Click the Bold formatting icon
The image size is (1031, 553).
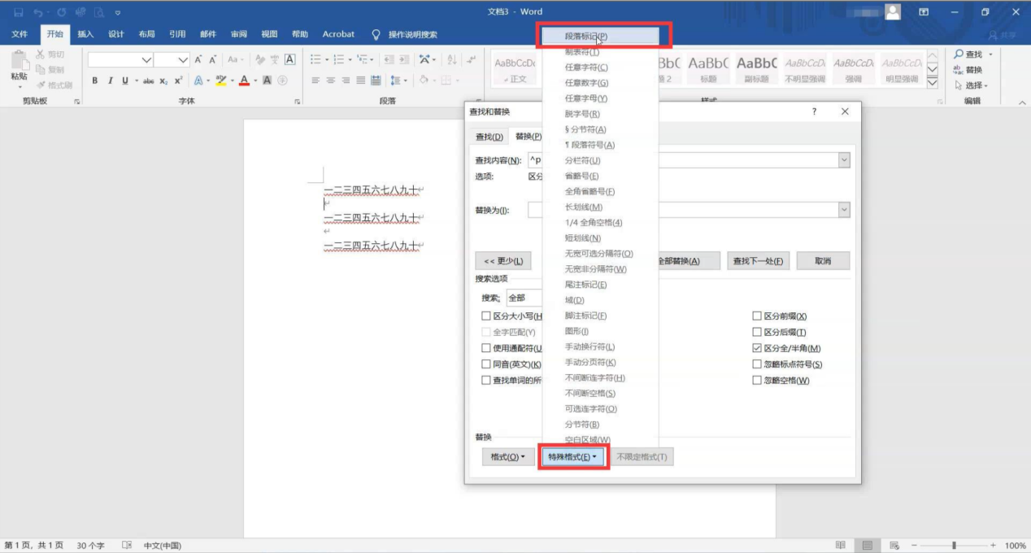point(95,81)
